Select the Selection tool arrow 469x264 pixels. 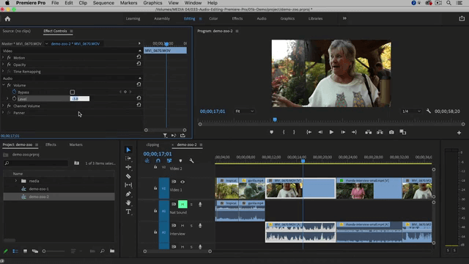click(128, 150)
